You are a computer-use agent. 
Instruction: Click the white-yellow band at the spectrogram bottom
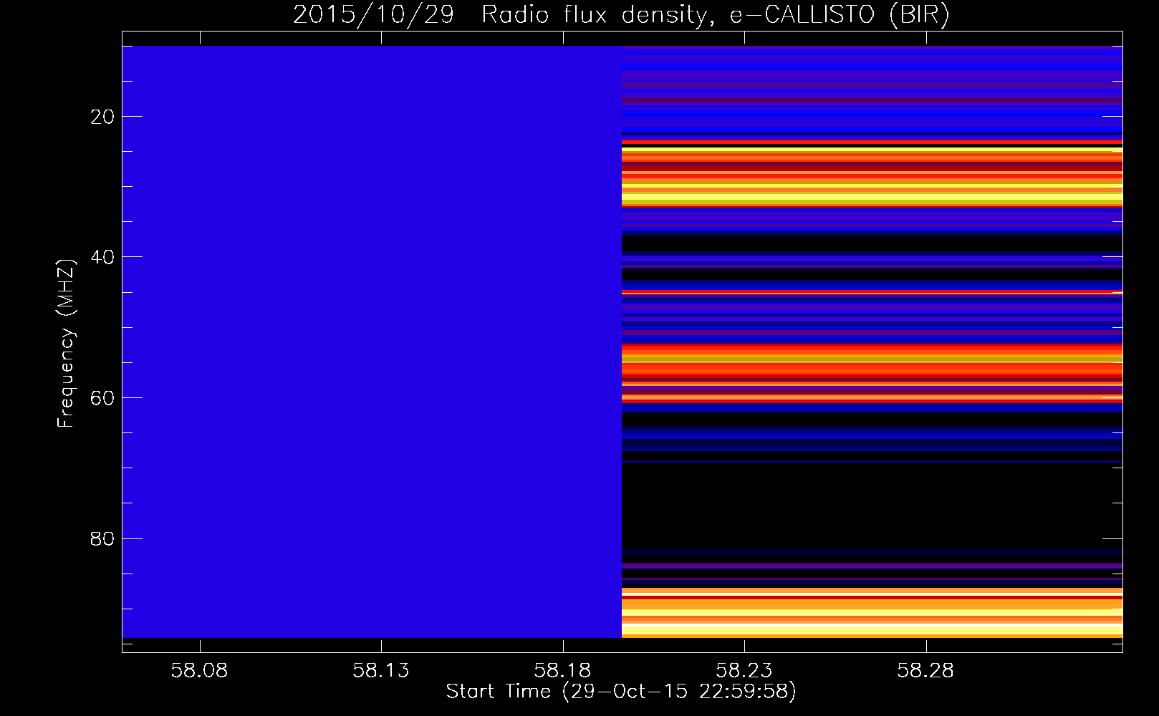pyautogui.click(x=872, y=628)
